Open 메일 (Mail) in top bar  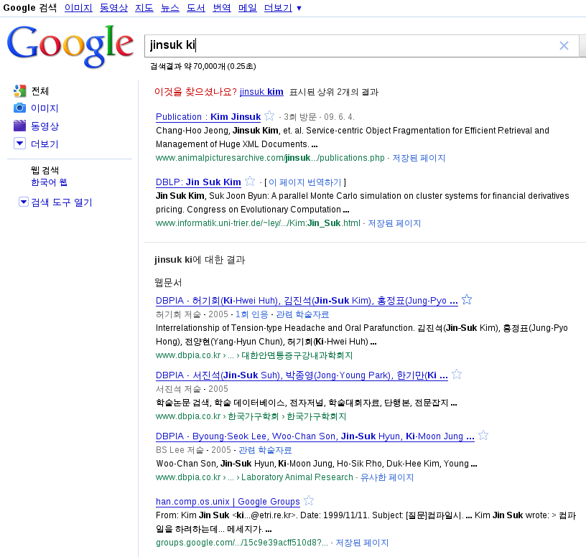pyautogui.click(x=248, y=8)
